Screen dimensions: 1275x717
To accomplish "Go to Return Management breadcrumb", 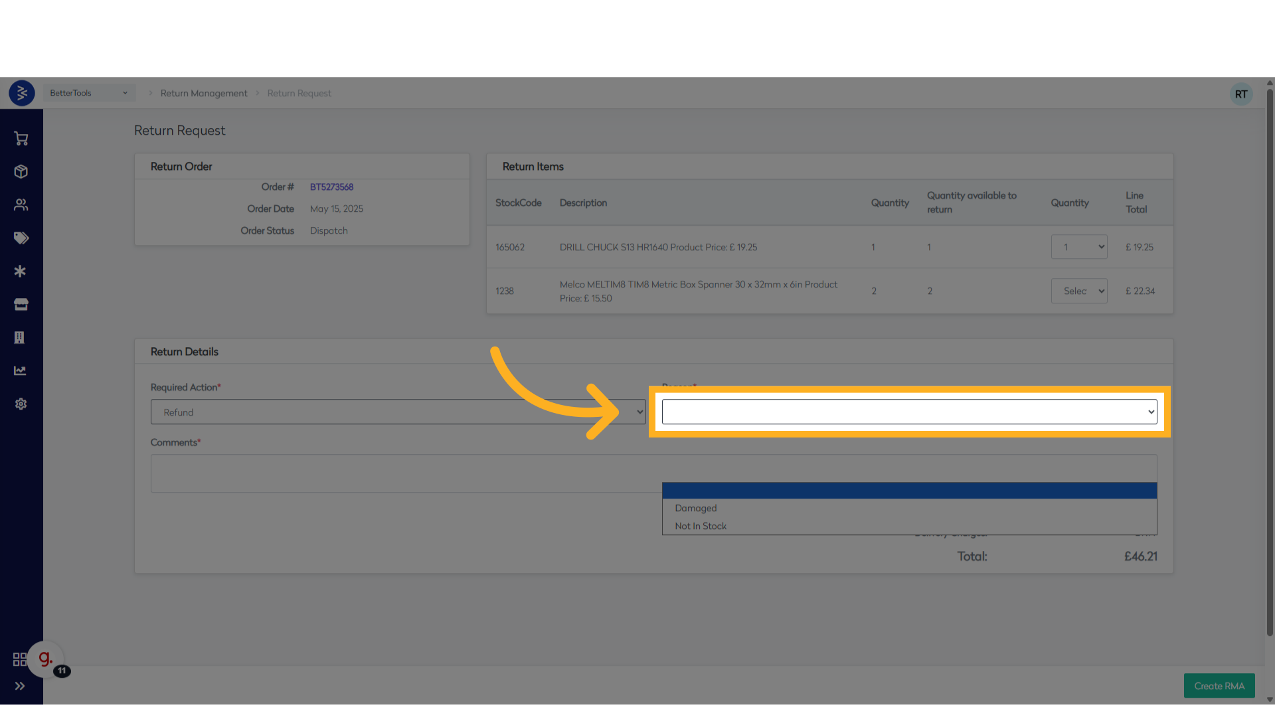I will click(x=204, y=94).
